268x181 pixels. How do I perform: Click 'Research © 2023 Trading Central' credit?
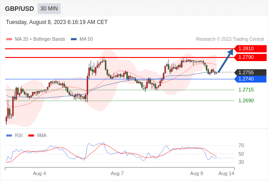pyautogui.click(x=230, y=39)
